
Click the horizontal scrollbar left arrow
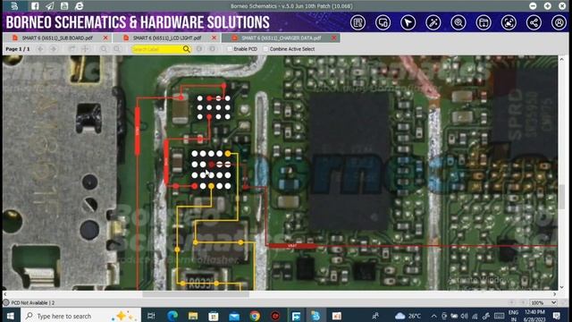click(x=5, y=294)
